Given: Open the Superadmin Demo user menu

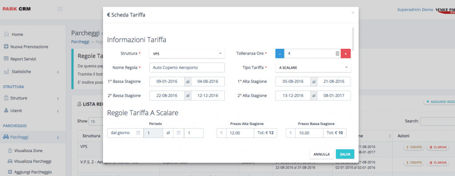Looking at the screenshot, I should (x=415, y=10).
